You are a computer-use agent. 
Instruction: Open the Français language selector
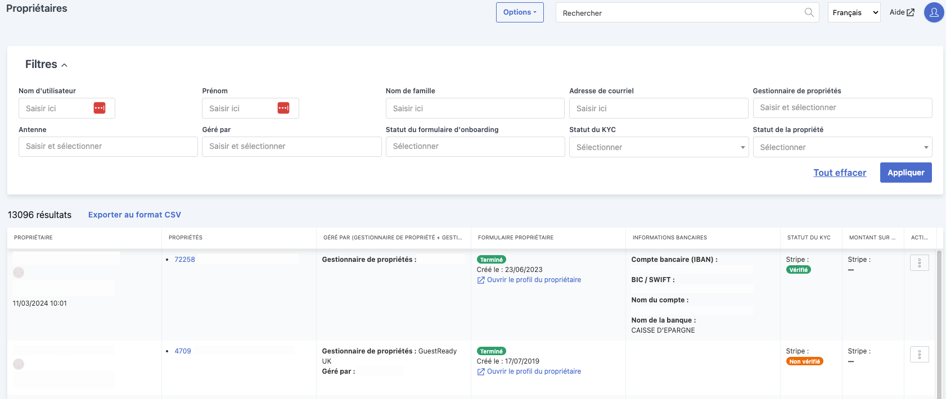click(854, 12)
